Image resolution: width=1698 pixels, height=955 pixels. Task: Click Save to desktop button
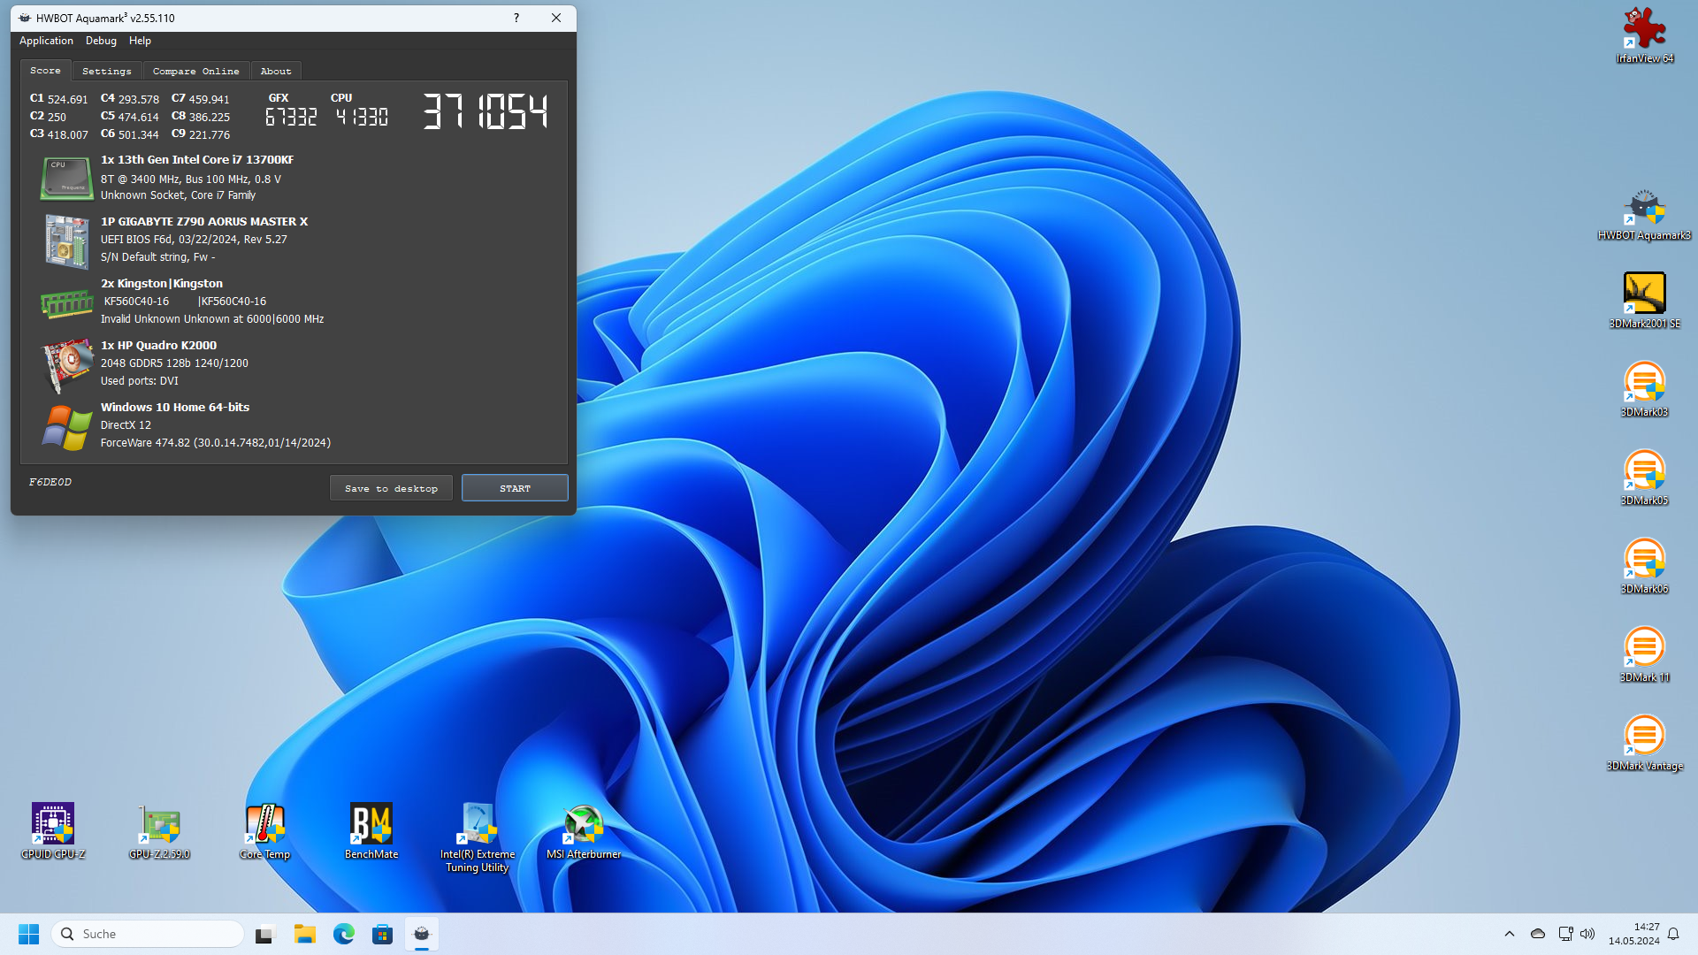[391, 488]
